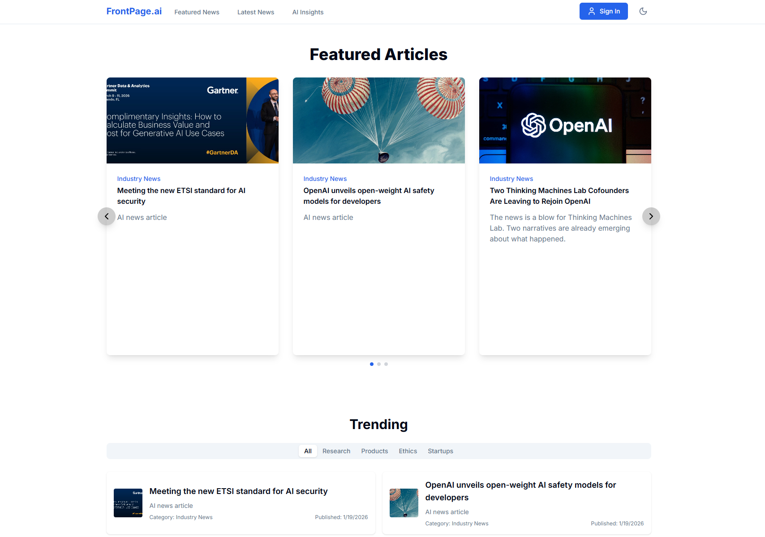The height and width of the screenshot is (537, 765).
Task: Click the left carousel arrow
Action: pyautogui.click(x=107, y=216)
